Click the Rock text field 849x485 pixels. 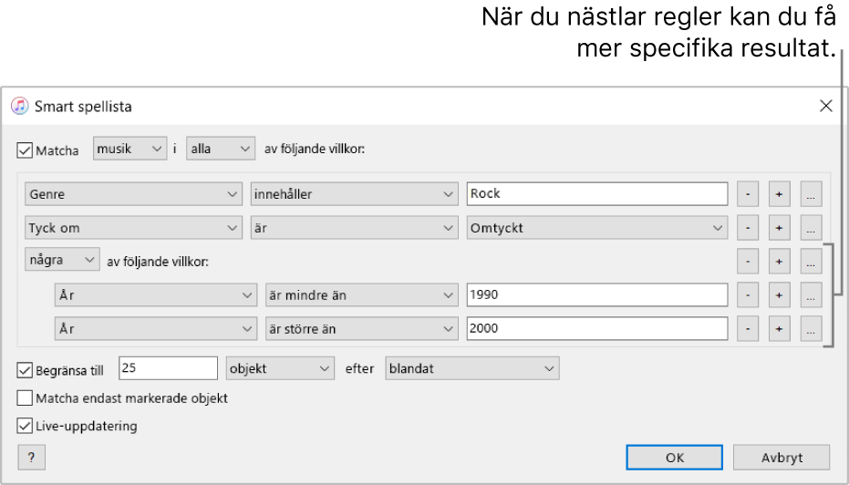tap(597, 194)
